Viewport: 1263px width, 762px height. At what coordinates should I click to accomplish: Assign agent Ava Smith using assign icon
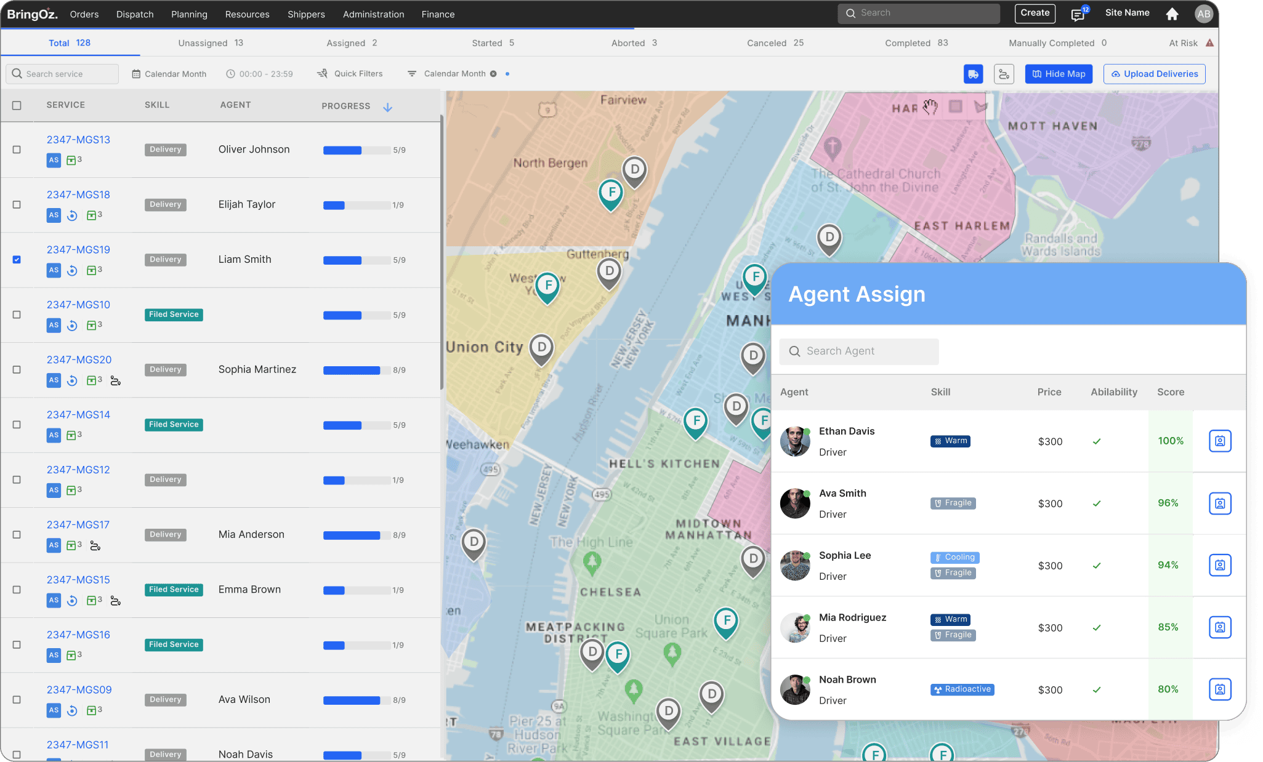pos(1220,503)
